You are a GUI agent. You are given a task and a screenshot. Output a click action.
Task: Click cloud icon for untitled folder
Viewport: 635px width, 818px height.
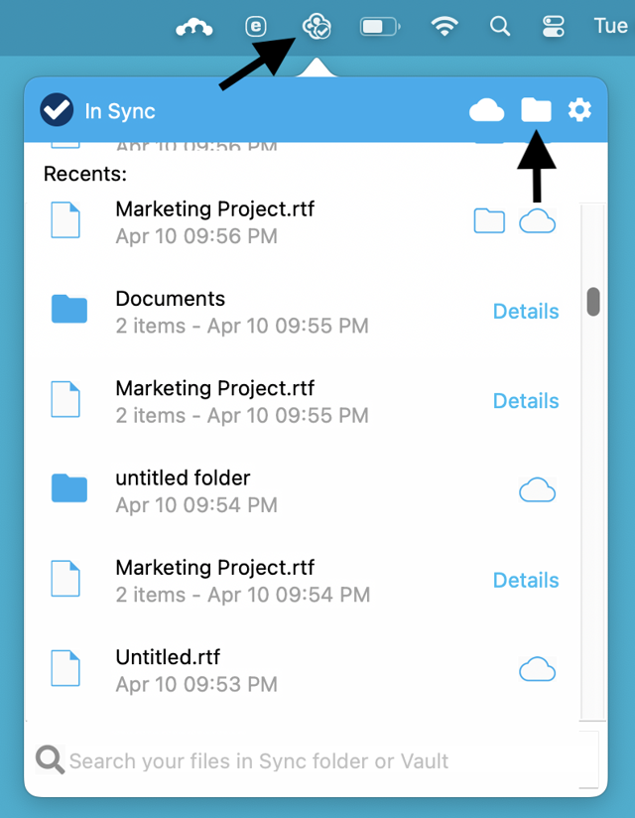coord(537,489)
